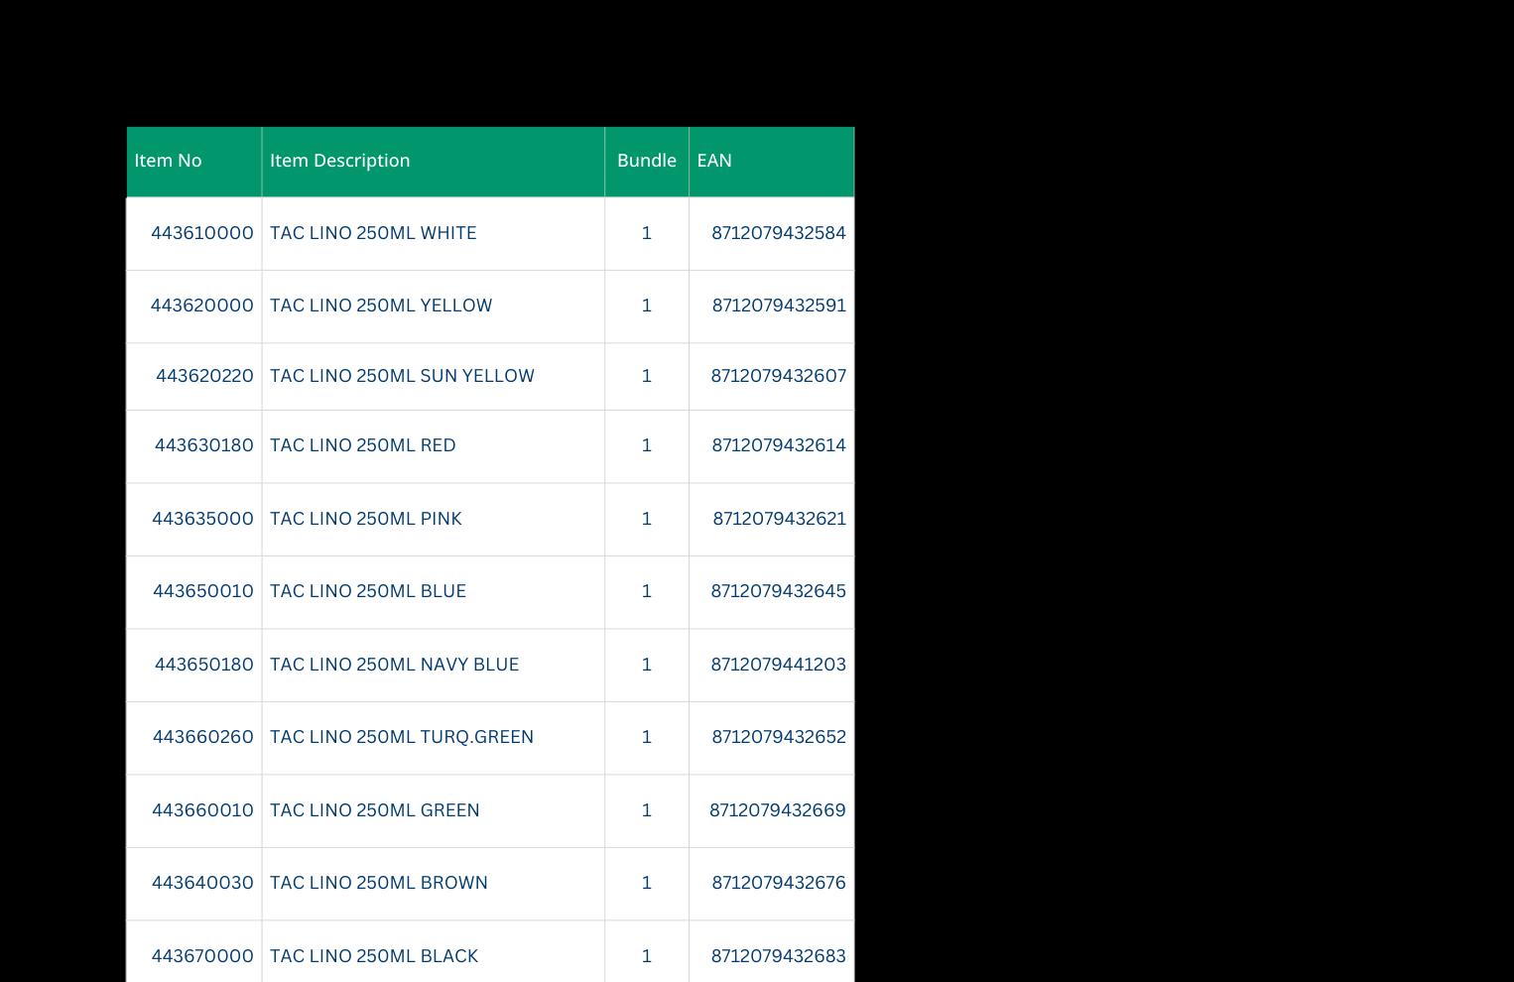Select TAC LINO 250ML YELLOW description
This screenshot has height=982, width=1514.
381,306
